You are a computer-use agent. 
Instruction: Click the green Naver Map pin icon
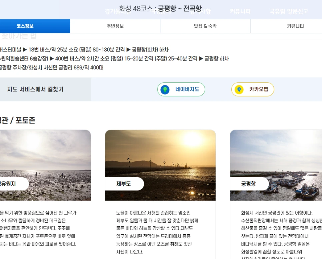tap(165, 89)
